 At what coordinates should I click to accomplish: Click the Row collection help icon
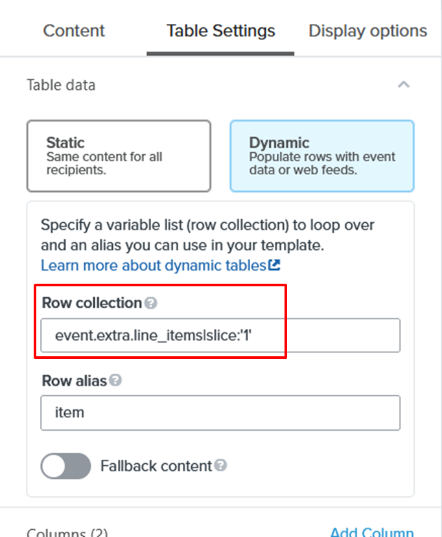click(x=150, y=303)
